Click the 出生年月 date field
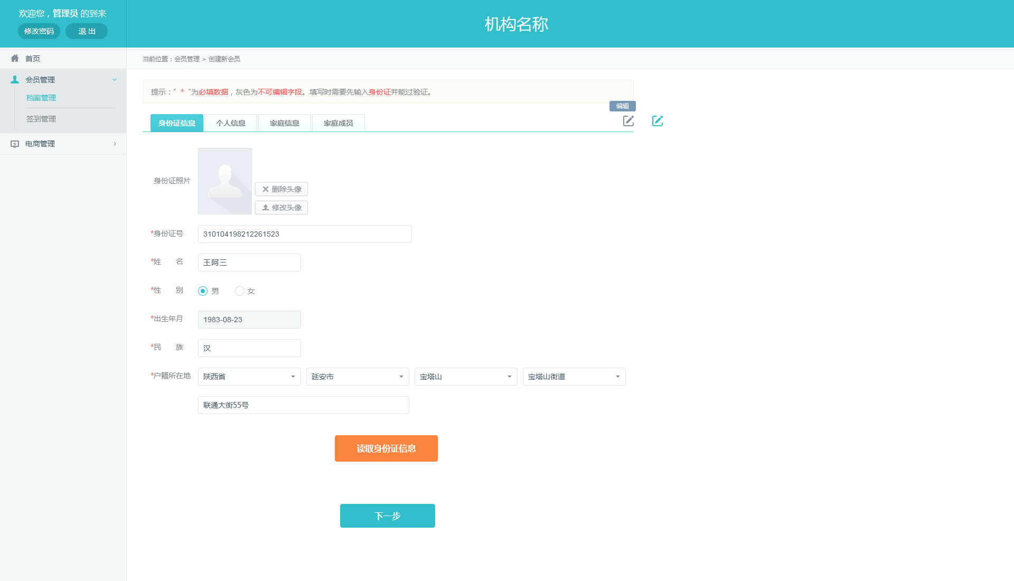This screenshot has width=1014, height=581. click(249, 320)
